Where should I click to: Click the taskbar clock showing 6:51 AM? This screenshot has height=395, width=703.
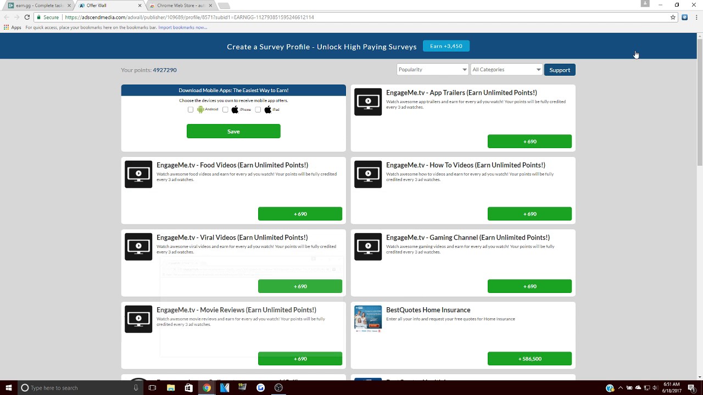pyautogui.click(x=672, y=388)
